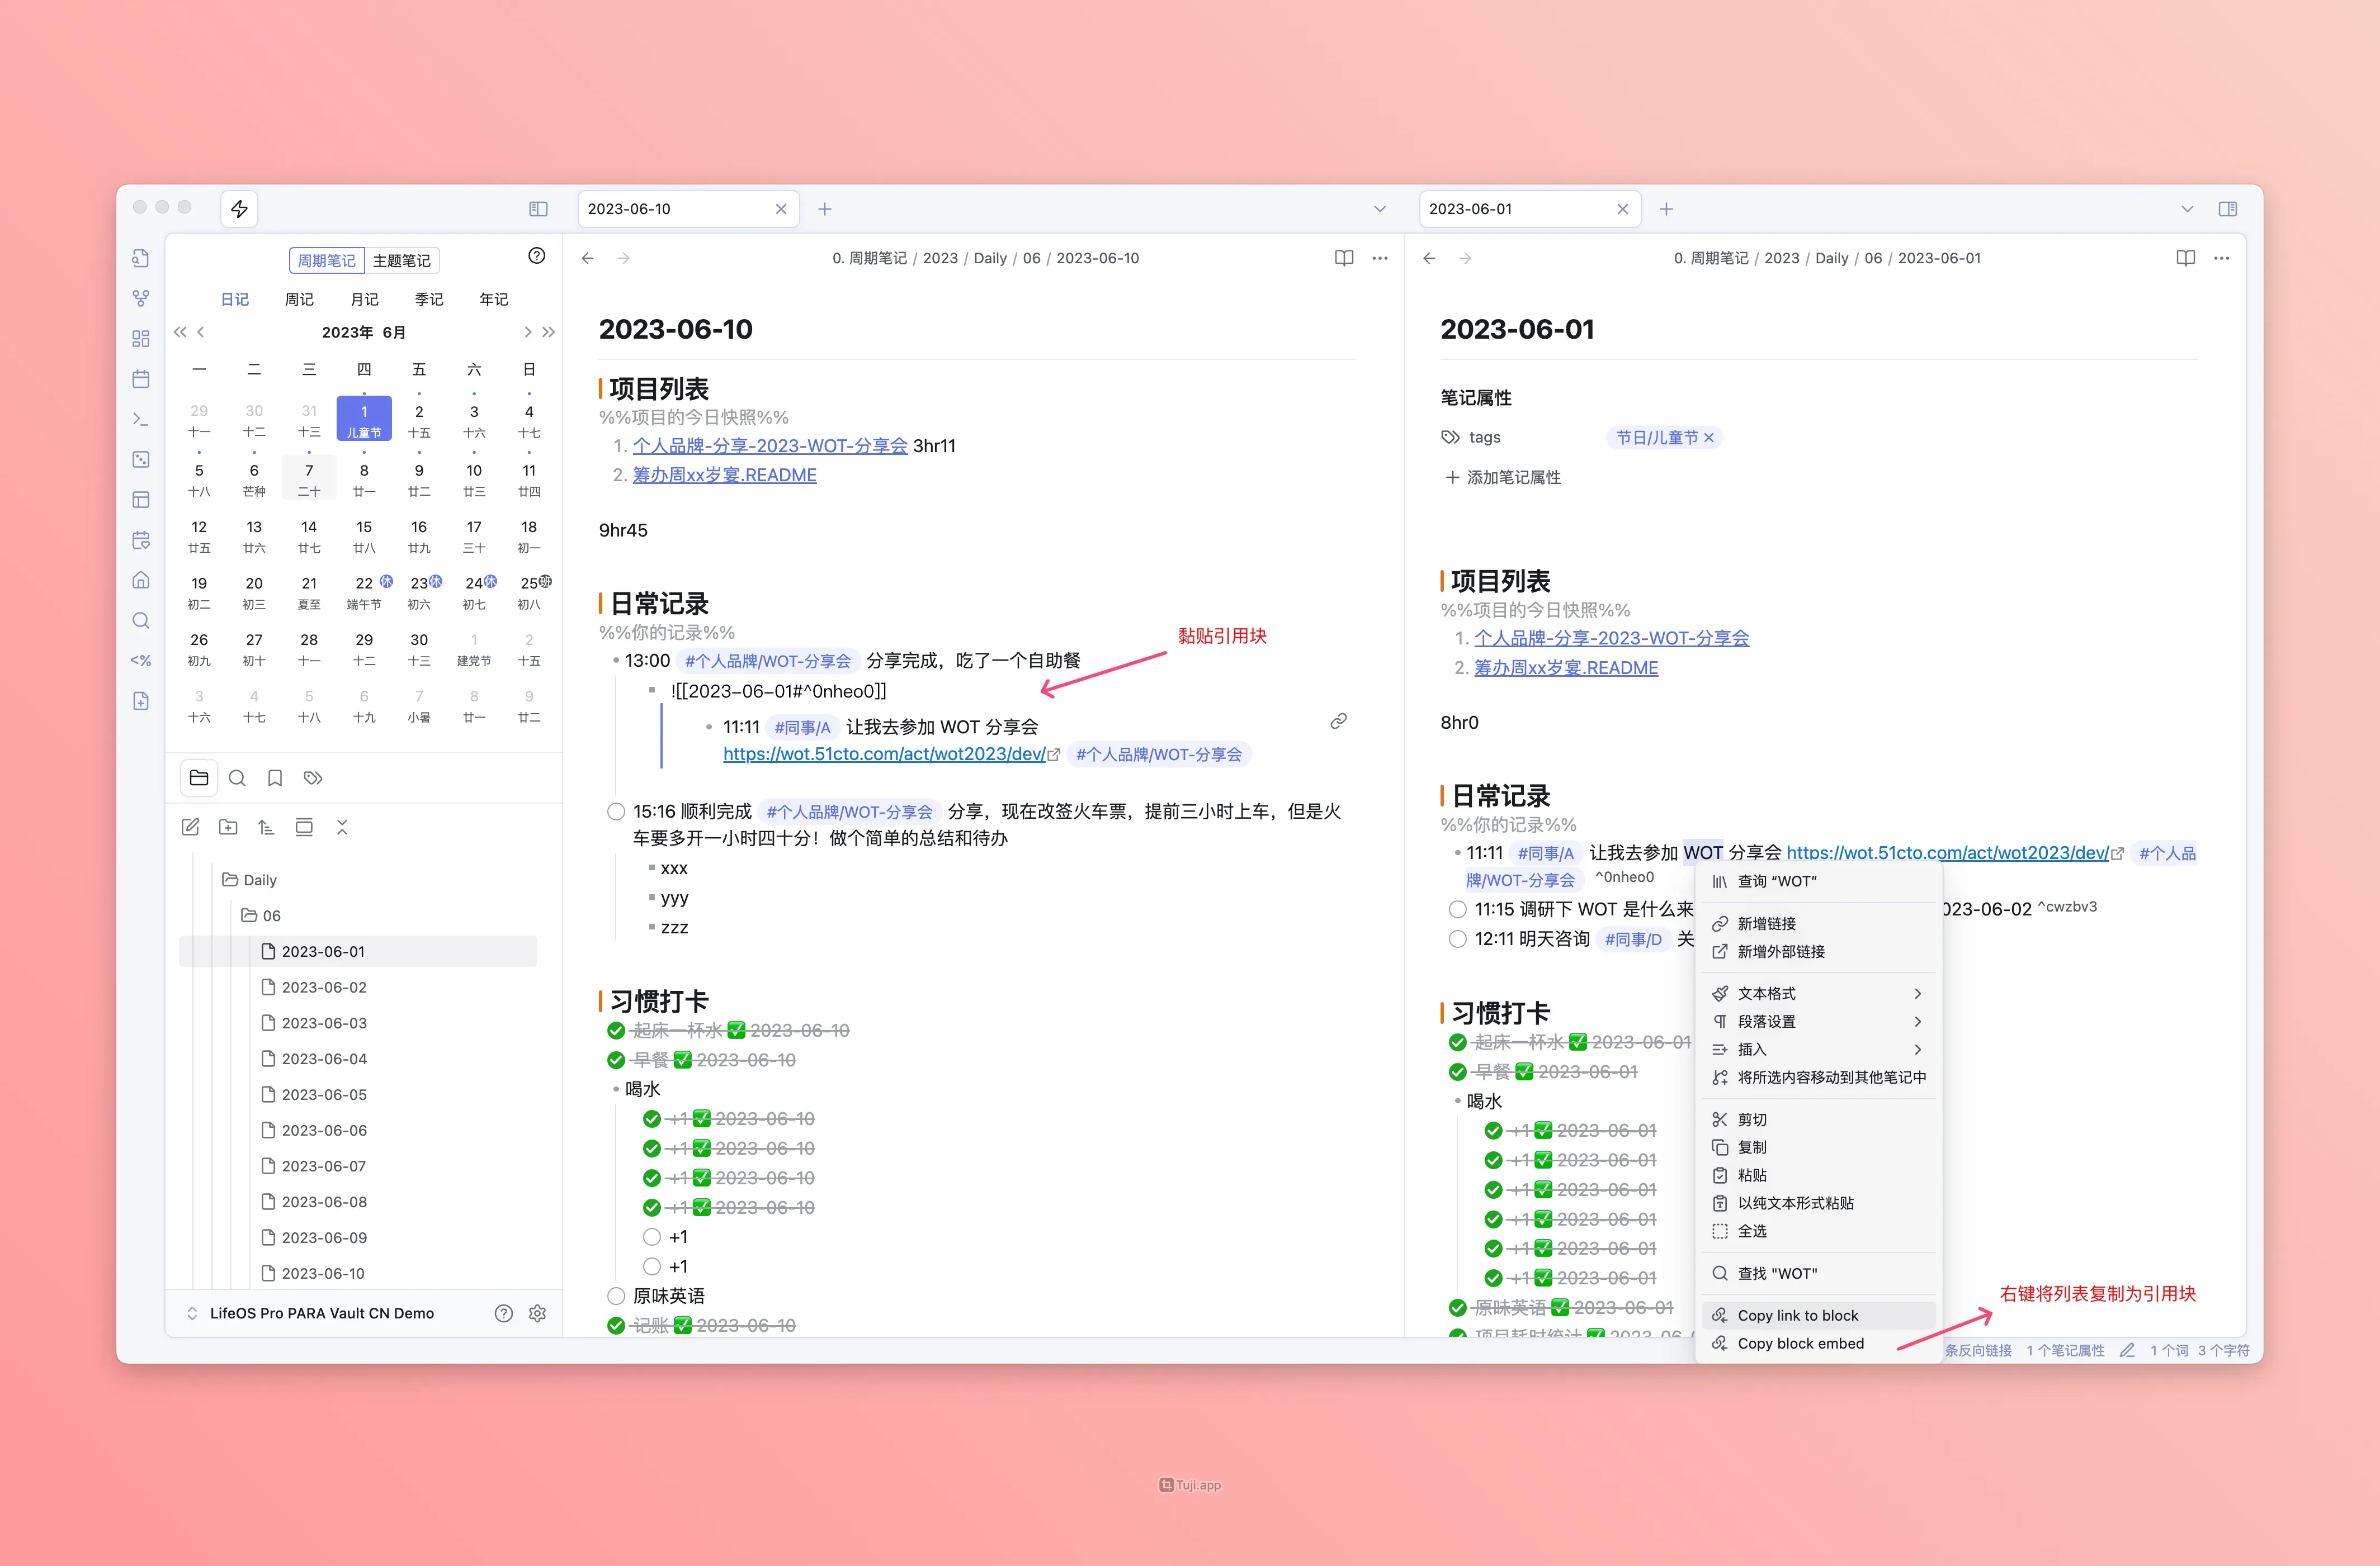Toggle the left sidebar panel icon
This screenshot has width=2380, height=1566.
[538, 209]
